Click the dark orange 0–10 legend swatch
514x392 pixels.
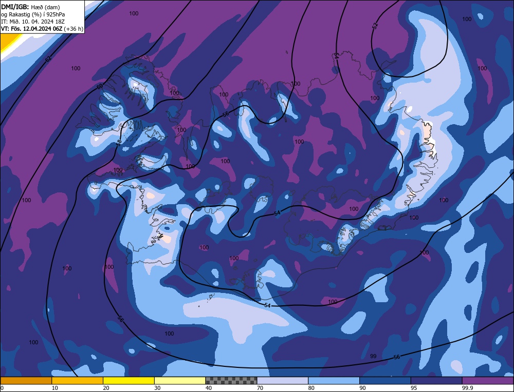point(26,381)
